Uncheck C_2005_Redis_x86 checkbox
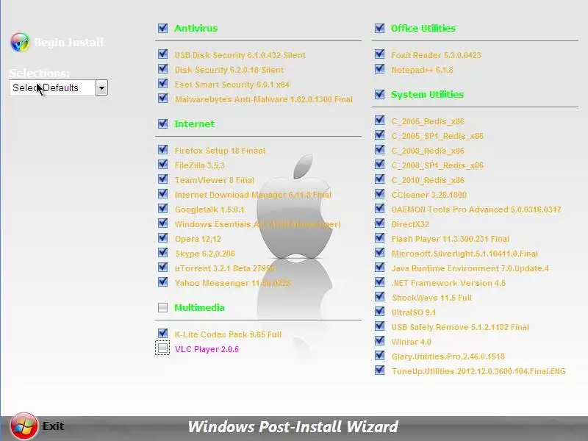 [379, 121]
